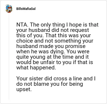Screen dimensions: 107x104
Task: Click the phrase "when he was dying."
Action: [x=41, y=52]
